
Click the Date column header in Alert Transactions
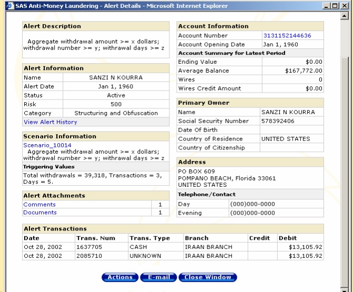tap(32, 238)
